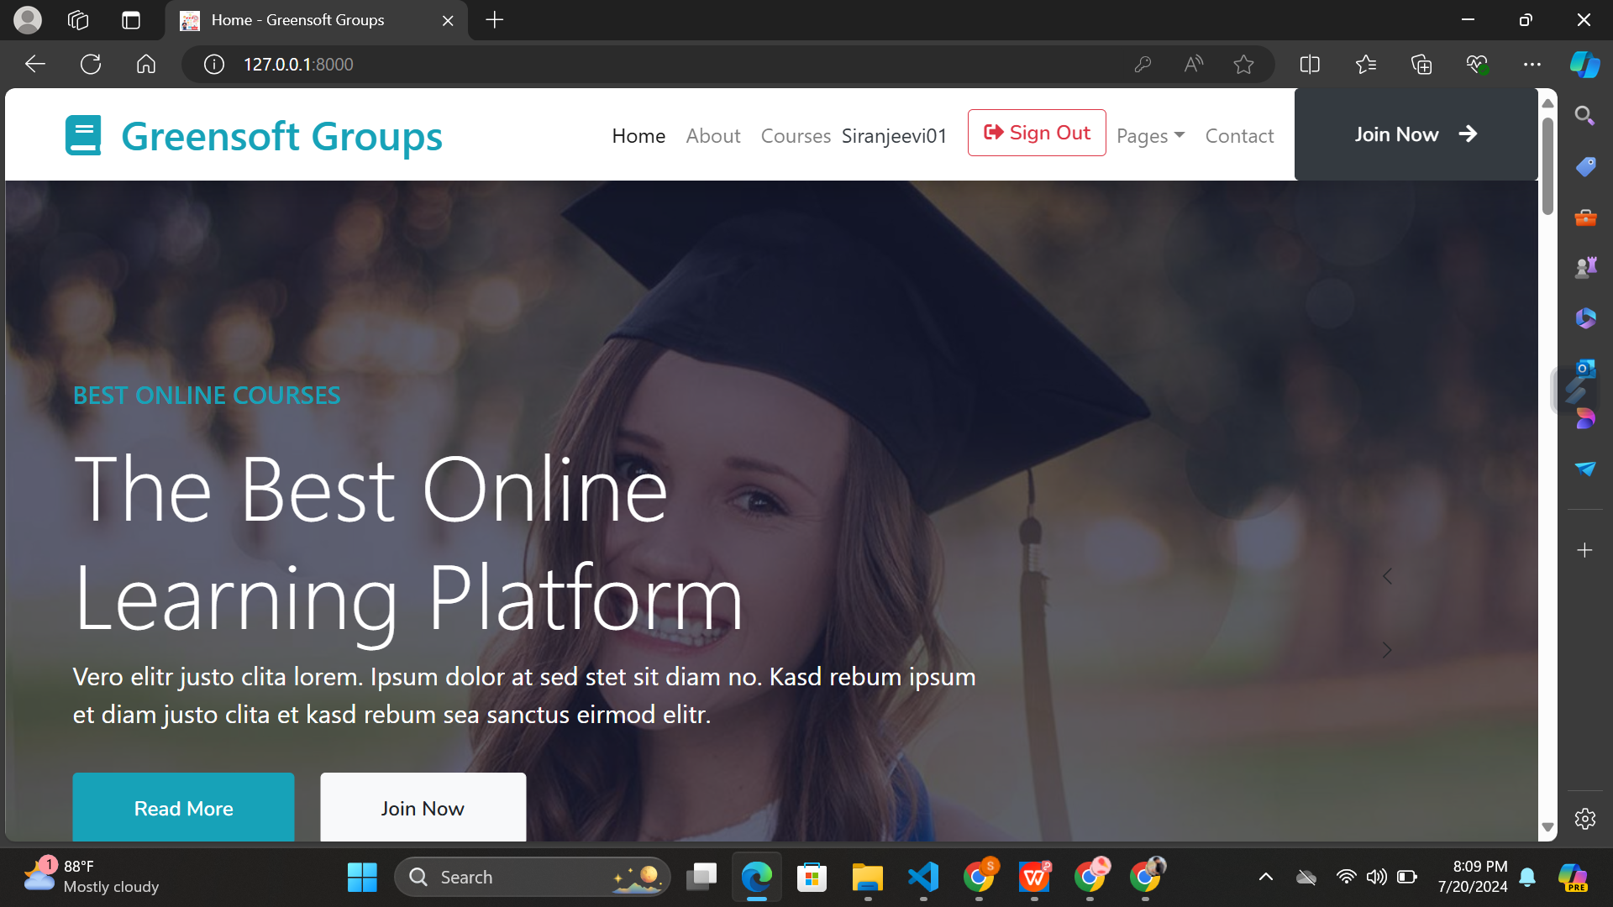Click the Siranjeevi01 username in navbar
This screenshot has width=1613, height=907.
[x=894, y=136]
